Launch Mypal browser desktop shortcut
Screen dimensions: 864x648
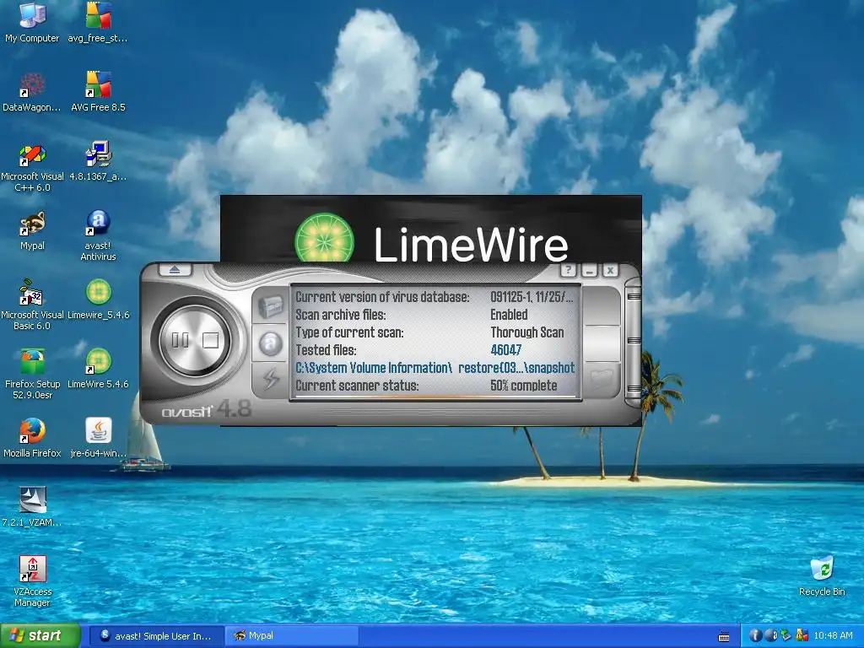tap(32, 230)
